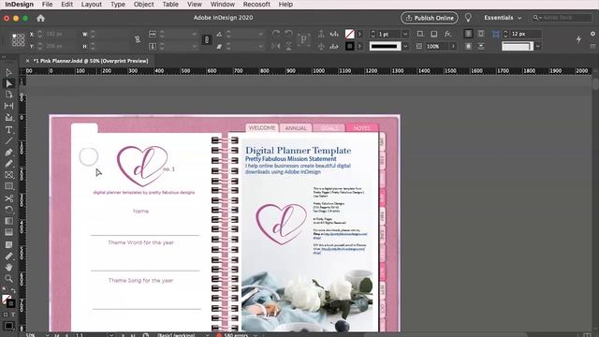
Task: Toggle formatting affects container button
Action: pyautogui.click(x=6, y=315)
